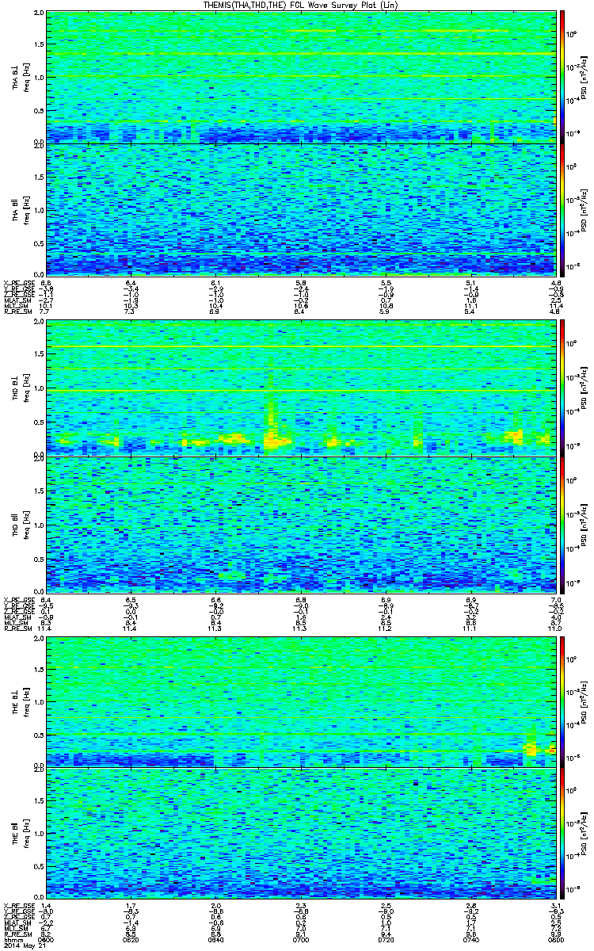Click the 'THE B∥ freq [Hz]' axis label
Viewport: 594px width, 951px height.
click(20, 833)
